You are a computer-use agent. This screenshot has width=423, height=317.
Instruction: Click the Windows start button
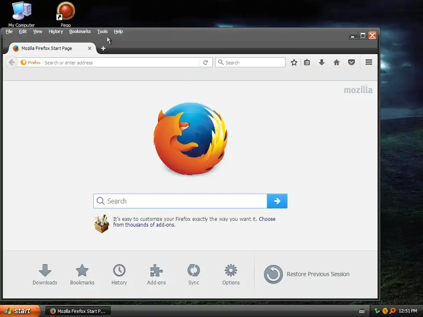tap(20, 311)
